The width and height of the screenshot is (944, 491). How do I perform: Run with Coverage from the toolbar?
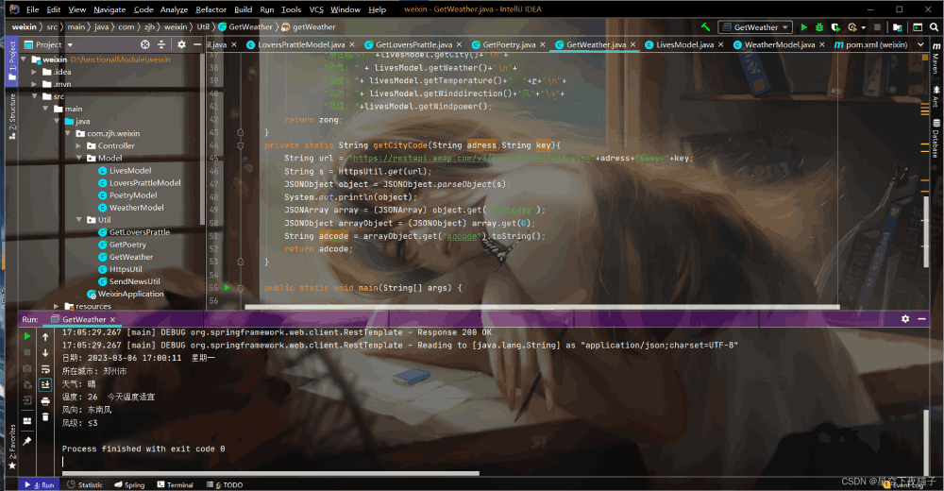coord(836,27)
